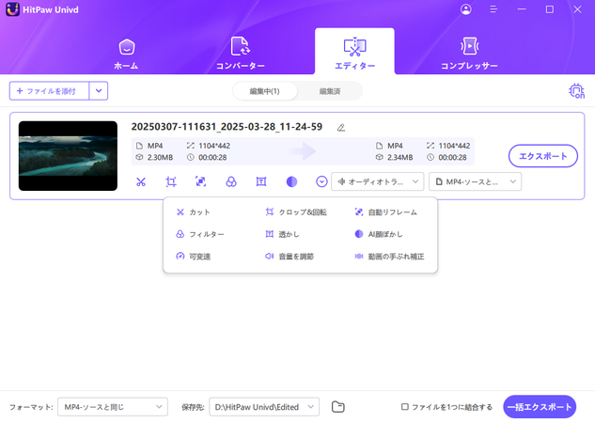Show the 編集済 list
The height and width of the screenshot is (423, 595).
pyautogui.click(x=330, y=91)
